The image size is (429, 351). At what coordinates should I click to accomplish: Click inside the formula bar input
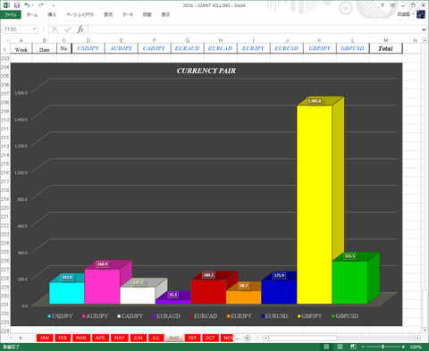[x=254, y=29]
